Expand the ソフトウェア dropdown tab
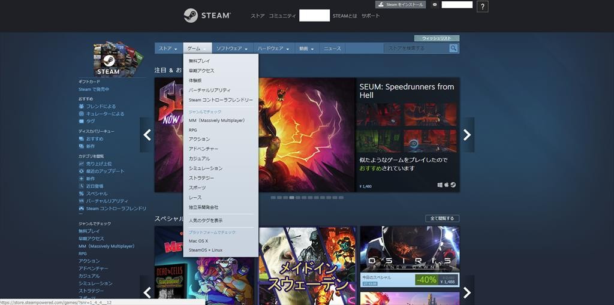Viewport: 614px width, 305px height. click(232, 48)
